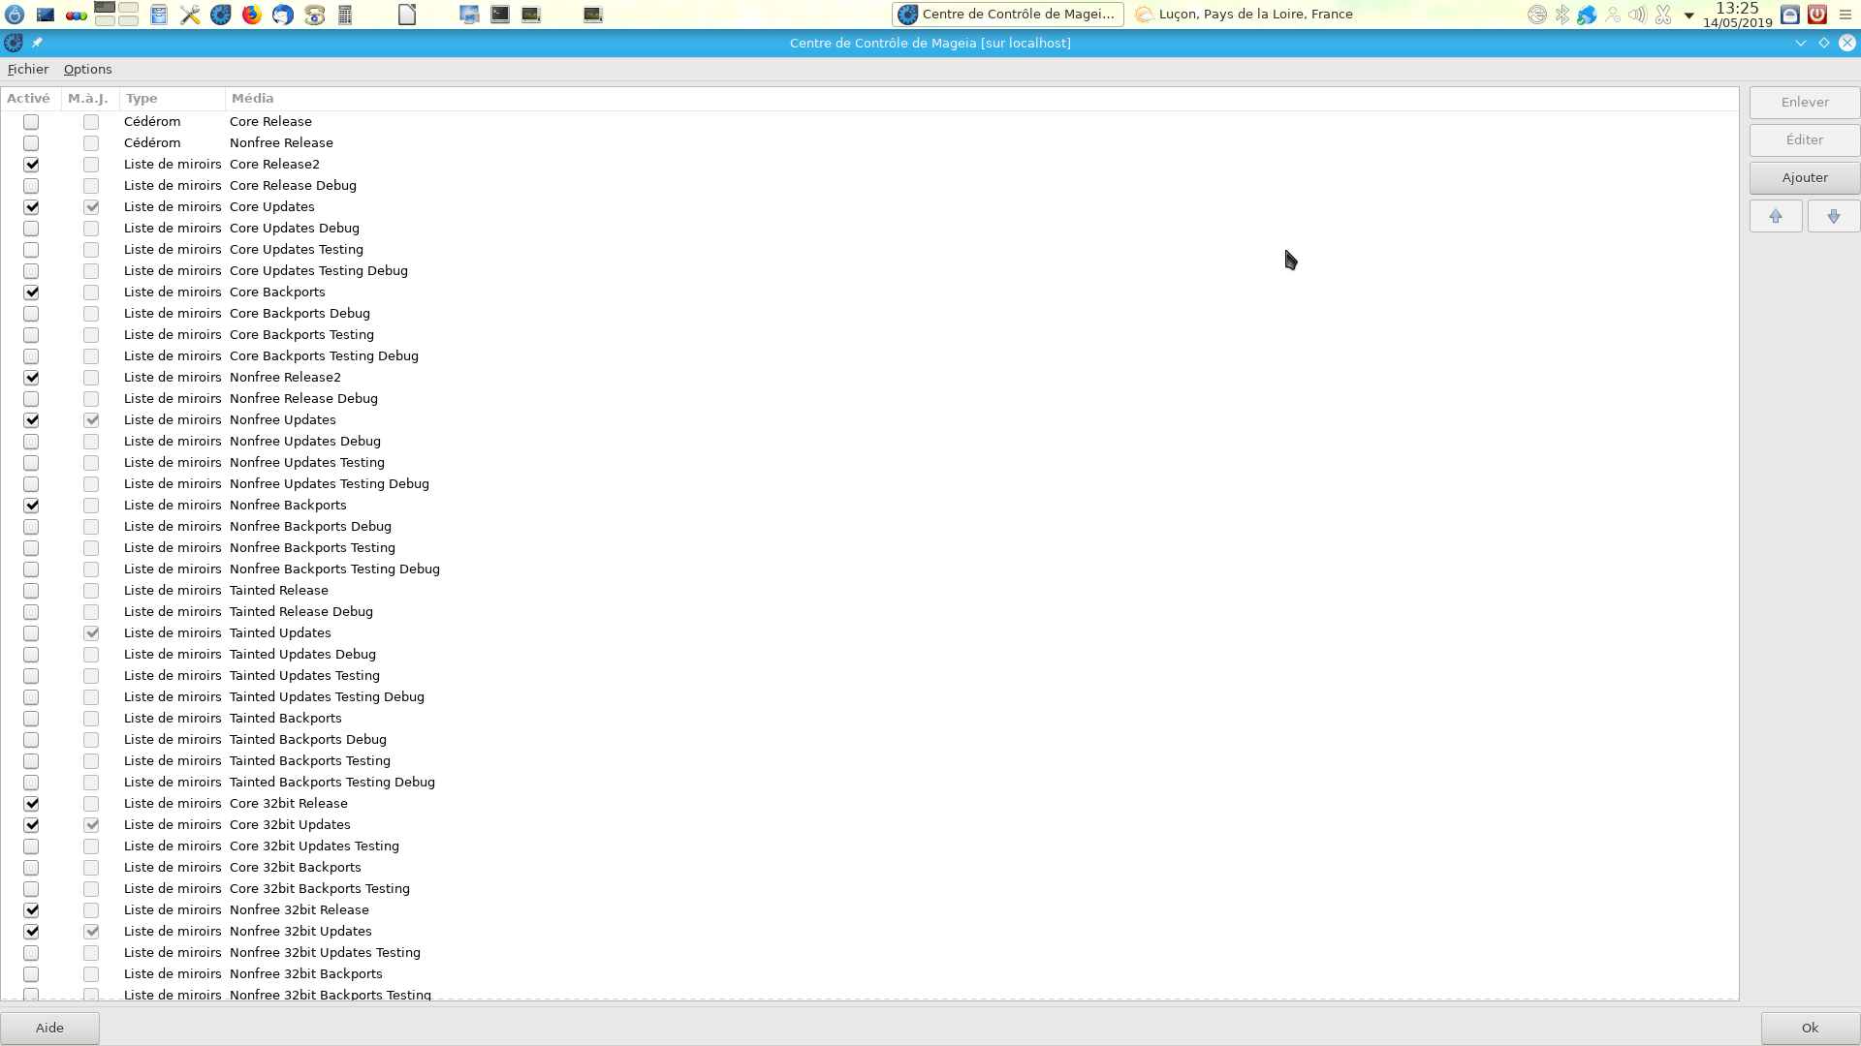Disable Core 32bit Release medium
This screenshot has width=1861, height=1046.
point(32,804)
